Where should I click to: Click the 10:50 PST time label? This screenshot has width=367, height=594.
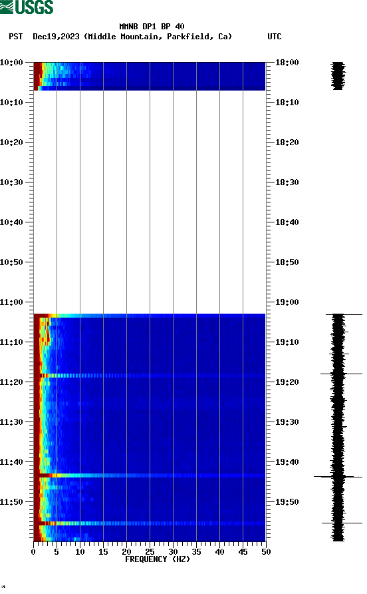tap(11, 262)
